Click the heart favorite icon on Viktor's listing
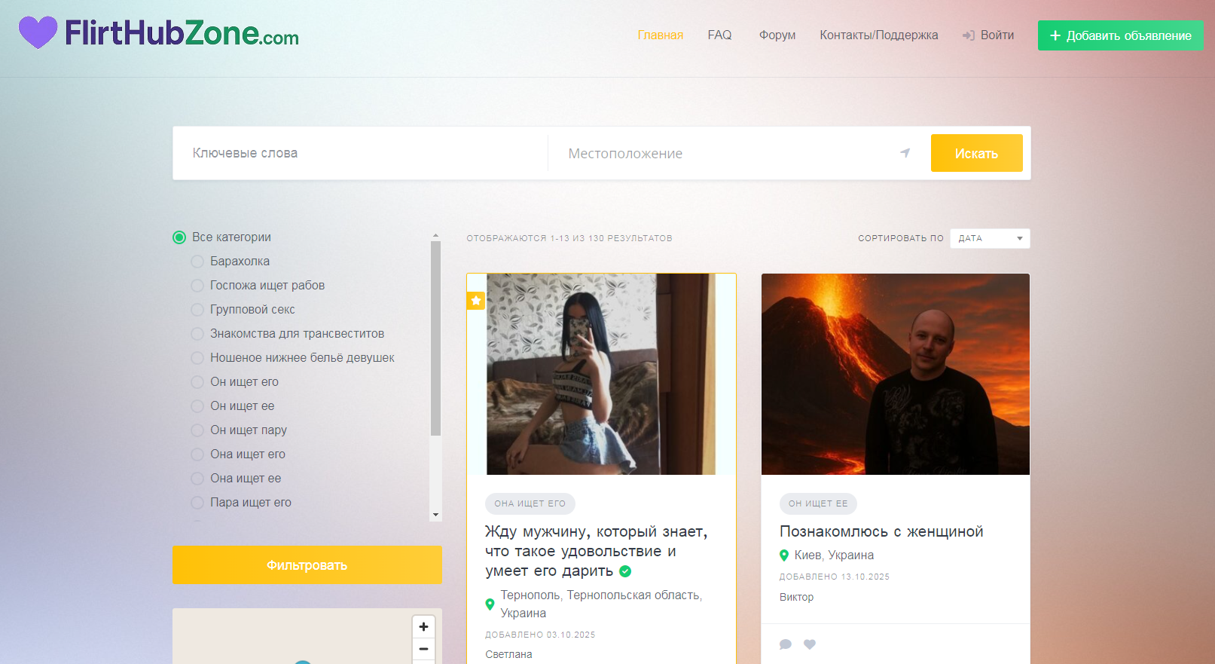Image resolution: width=1215 pixels, height=664 pixels. [810, 644]
